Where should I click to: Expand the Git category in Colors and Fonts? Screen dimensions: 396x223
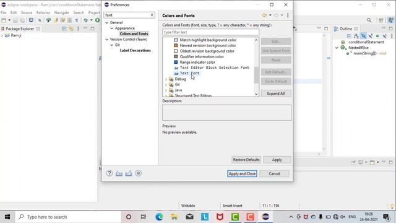[x=166, y=85]
